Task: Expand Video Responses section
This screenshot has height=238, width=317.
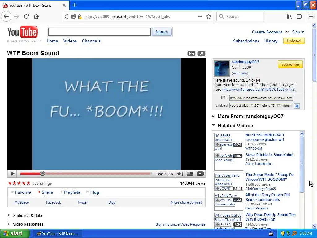Action: pos(8,224)
